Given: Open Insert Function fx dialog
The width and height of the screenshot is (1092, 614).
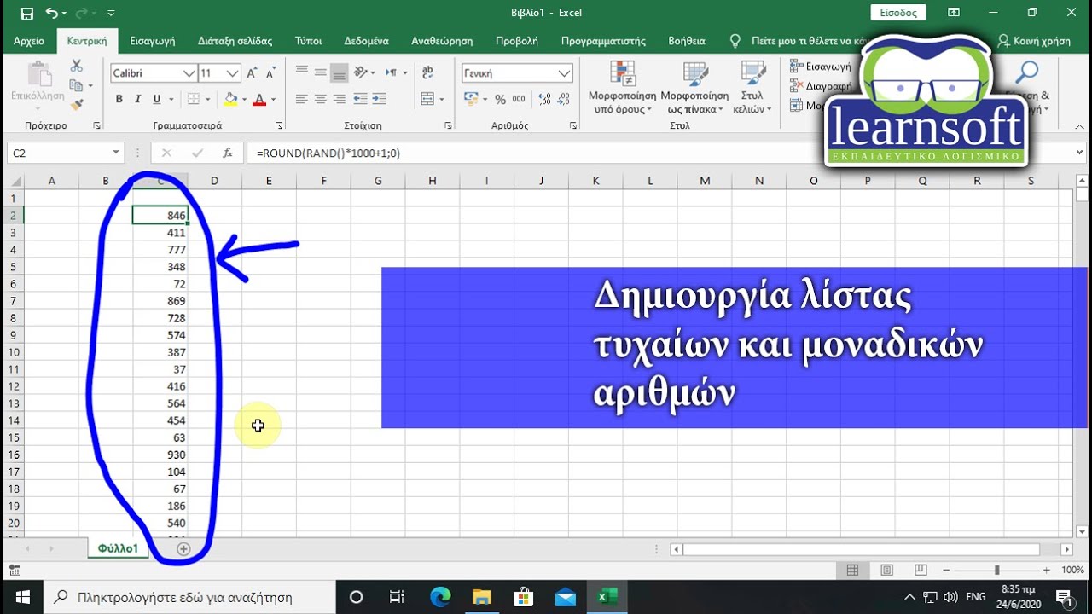Looking at the screenshot, I should (228, 153).
